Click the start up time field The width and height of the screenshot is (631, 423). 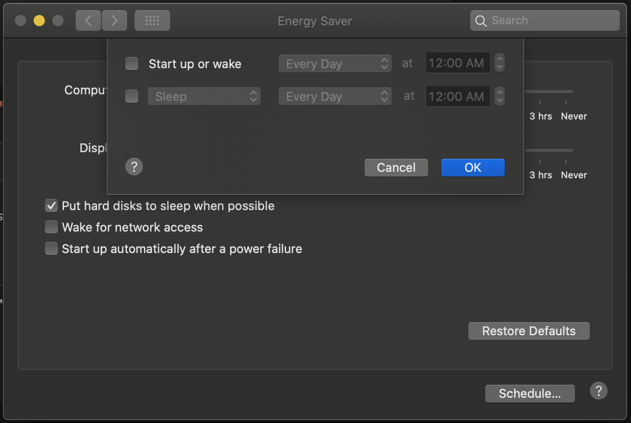tap(457, 63)
